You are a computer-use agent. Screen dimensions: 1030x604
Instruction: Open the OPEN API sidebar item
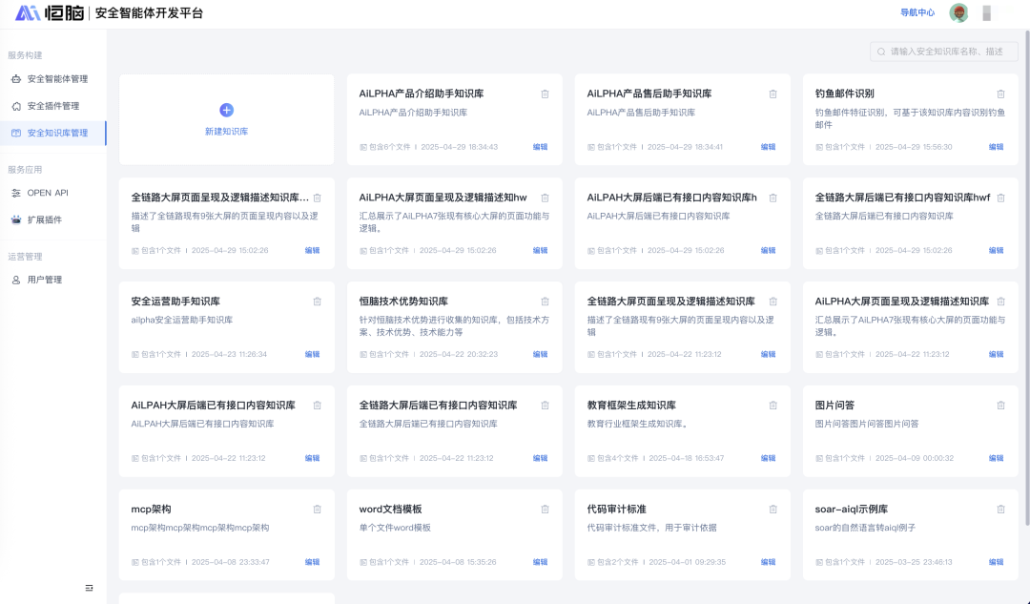(47, 193)
